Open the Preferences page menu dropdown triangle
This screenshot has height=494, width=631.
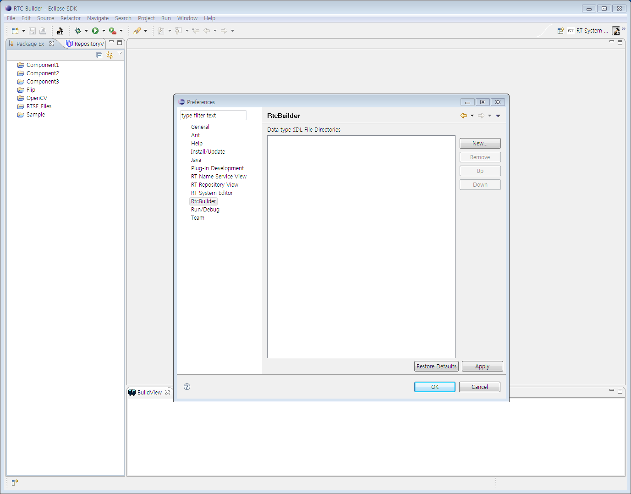coord(498,116)
